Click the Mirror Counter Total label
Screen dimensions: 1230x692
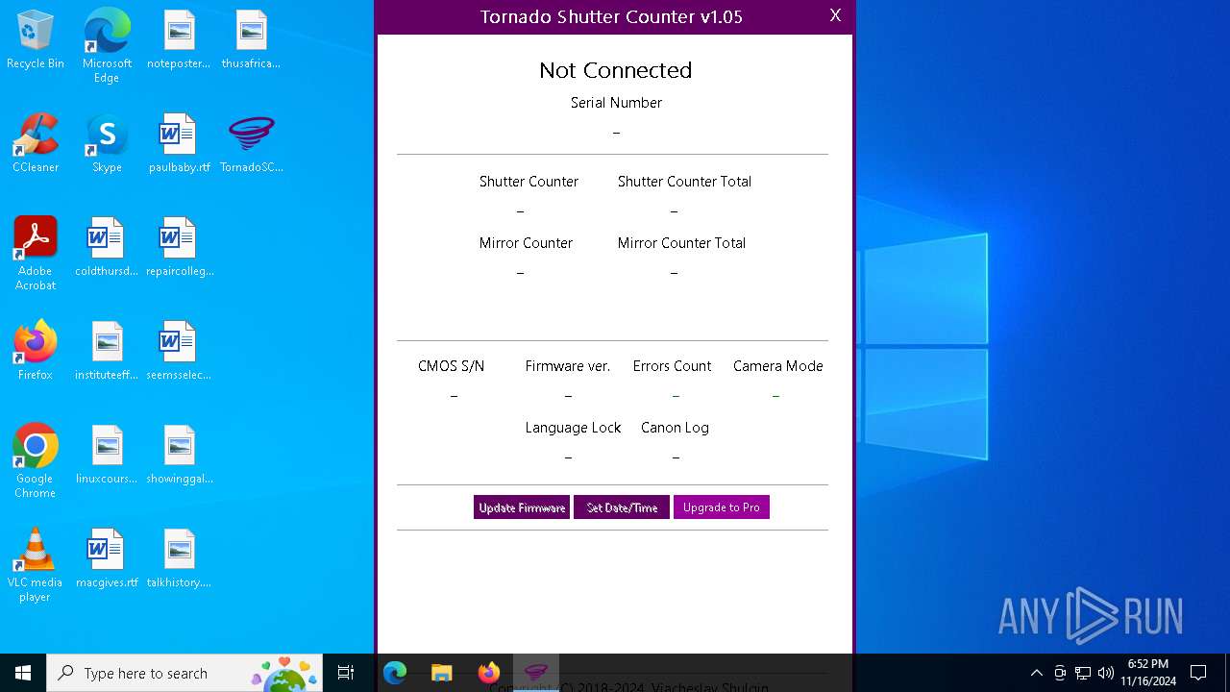[x=681, y=243]
